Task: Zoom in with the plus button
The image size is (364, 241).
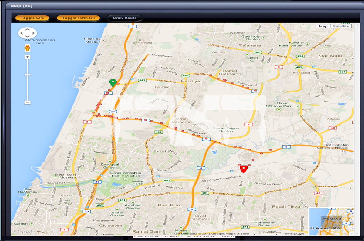Action: tap(27, 57)
